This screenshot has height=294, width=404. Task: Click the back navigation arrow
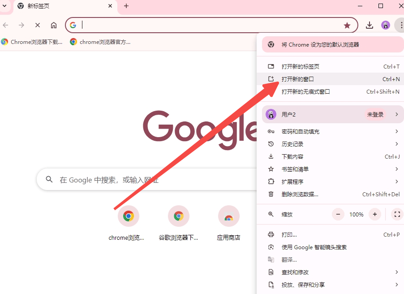coord(6,25)
